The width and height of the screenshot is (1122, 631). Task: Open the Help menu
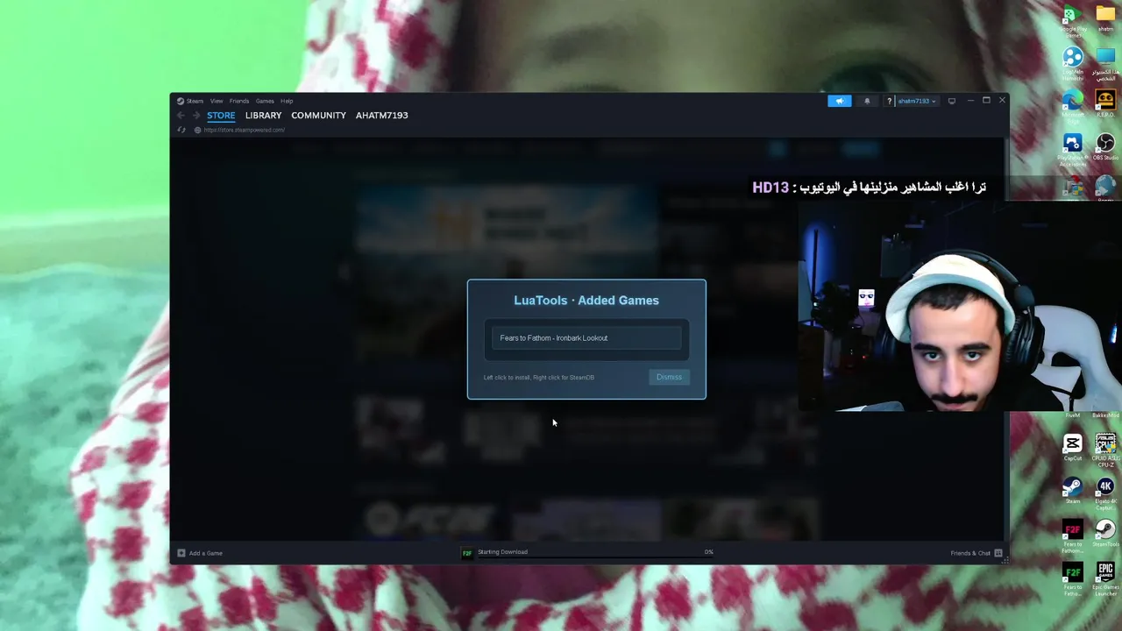click(287, 101)
